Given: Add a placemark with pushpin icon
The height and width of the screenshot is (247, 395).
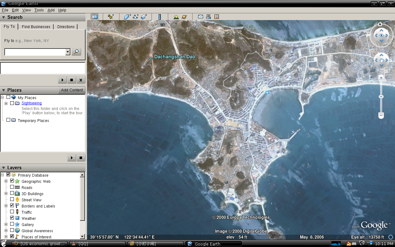Looking at the screenshot, I should point(111,17).
